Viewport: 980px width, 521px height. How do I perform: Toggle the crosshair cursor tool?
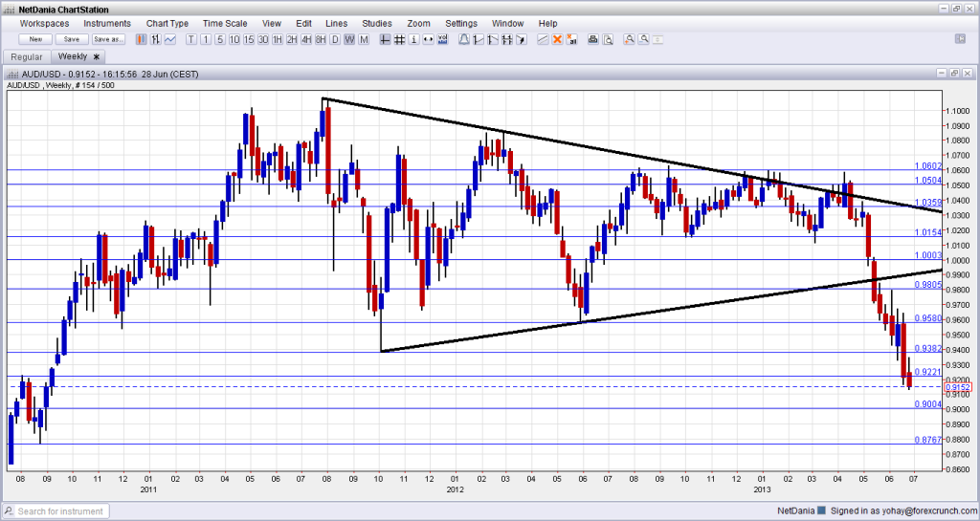pos(385,39)
